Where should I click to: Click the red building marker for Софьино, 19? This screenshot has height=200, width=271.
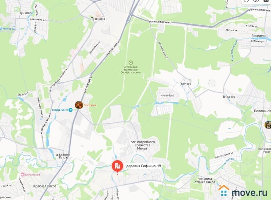(x=118, y=166)
